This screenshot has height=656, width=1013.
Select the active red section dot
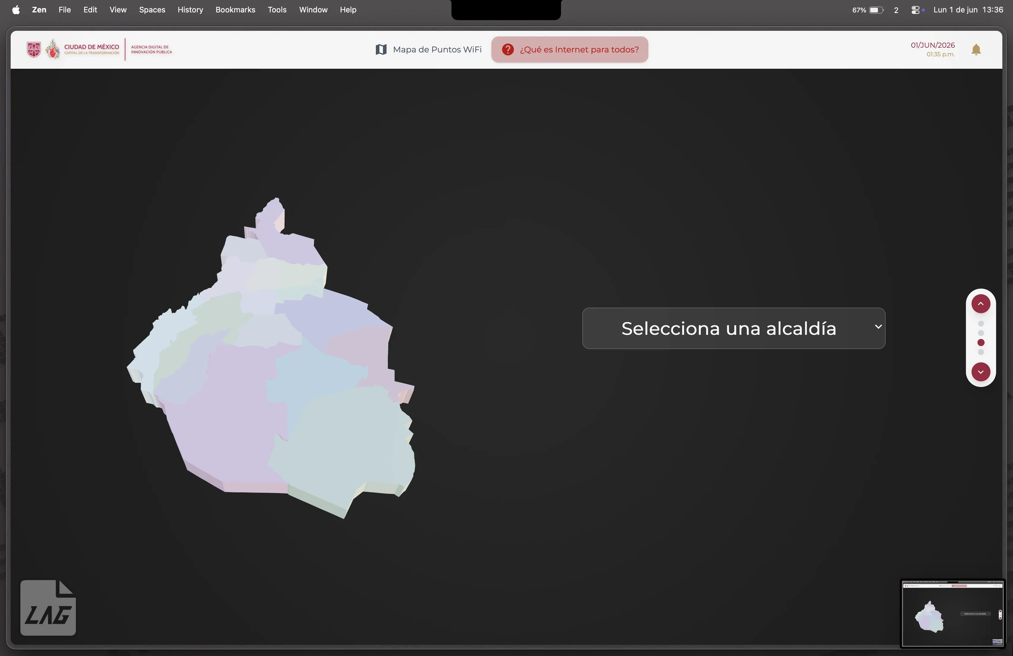click(x=980, y=343)
